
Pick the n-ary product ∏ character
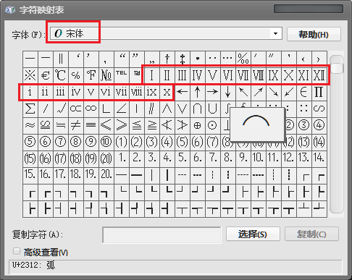pyautogui.click(x=319, y=92)
